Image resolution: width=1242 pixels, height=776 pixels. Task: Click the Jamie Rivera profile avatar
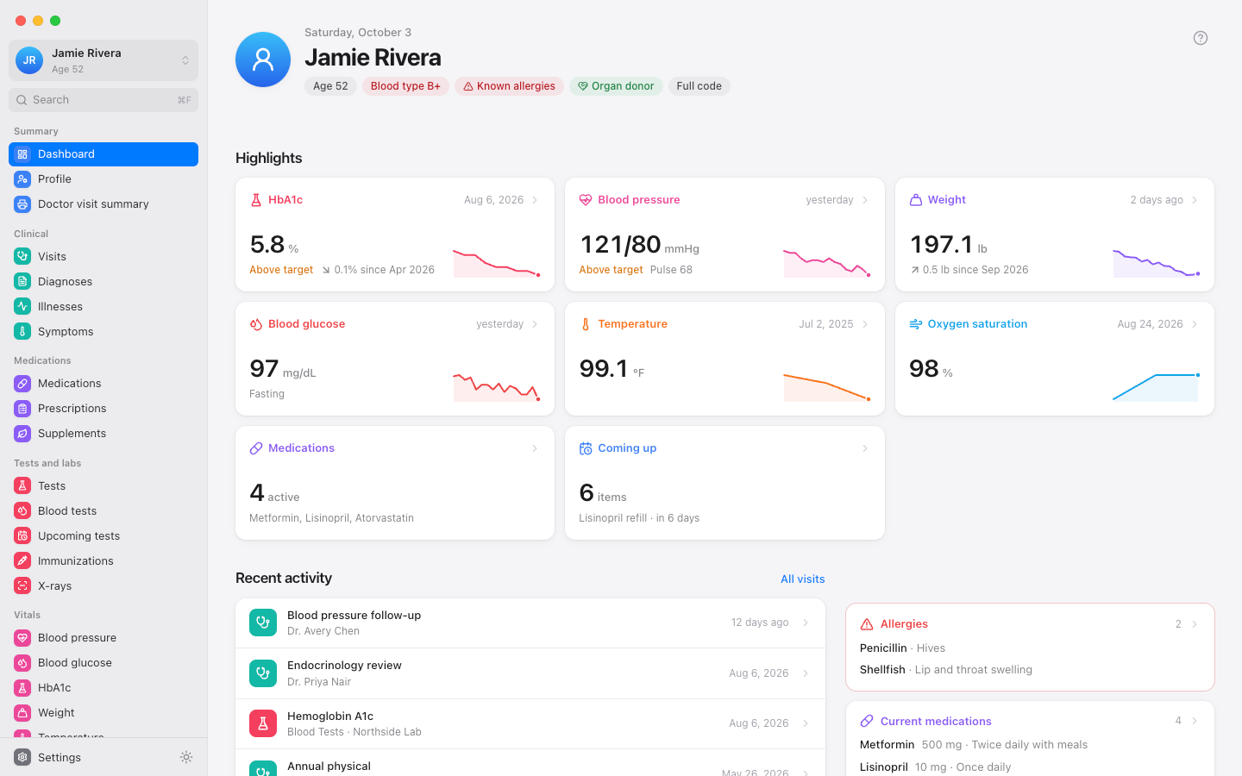[x=263, y=59]
